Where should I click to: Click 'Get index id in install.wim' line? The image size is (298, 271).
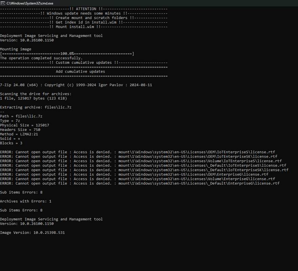pyautogui.click(x=84, y=22)
